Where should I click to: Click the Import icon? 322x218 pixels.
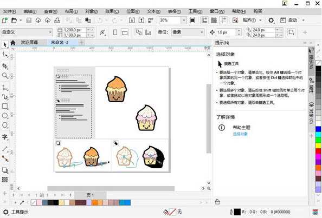pos(132,20)
